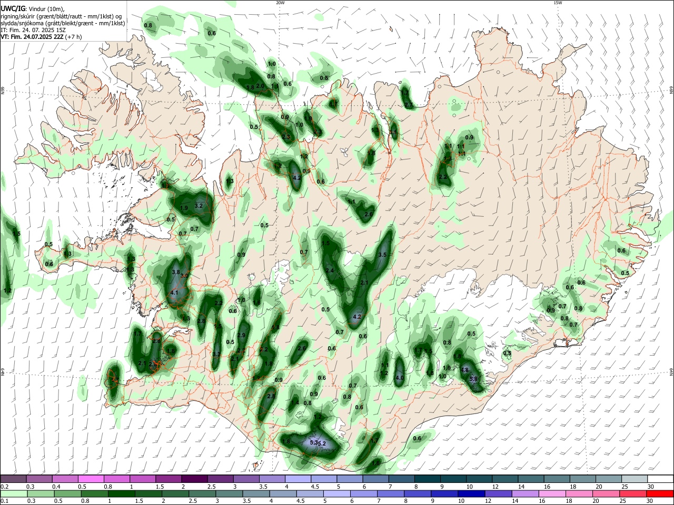Viewport: 674px width, 505px height.
Task: Click the 4.1 precipitation value on the map
Action: pos(175,292)
